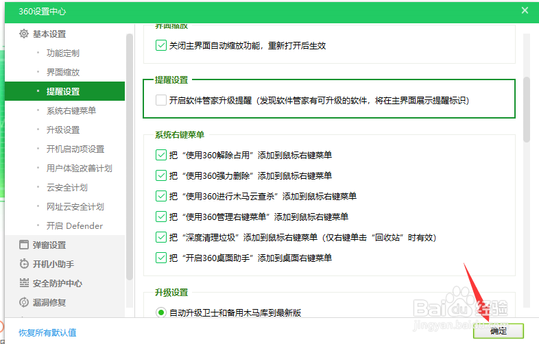Click the clock icon beside 开机小助手
Image resolution: width=539 pixels, height=344 pixels.
(x=24, y=264)
